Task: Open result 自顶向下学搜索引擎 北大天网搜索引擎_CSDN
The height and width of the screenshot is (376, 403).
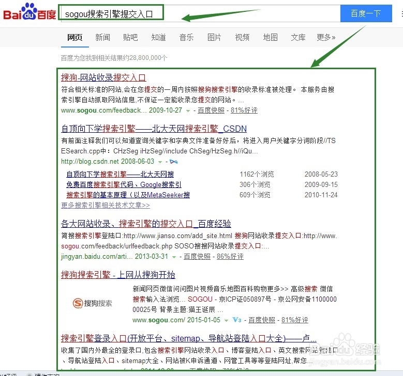Action: tap(154, 129)
